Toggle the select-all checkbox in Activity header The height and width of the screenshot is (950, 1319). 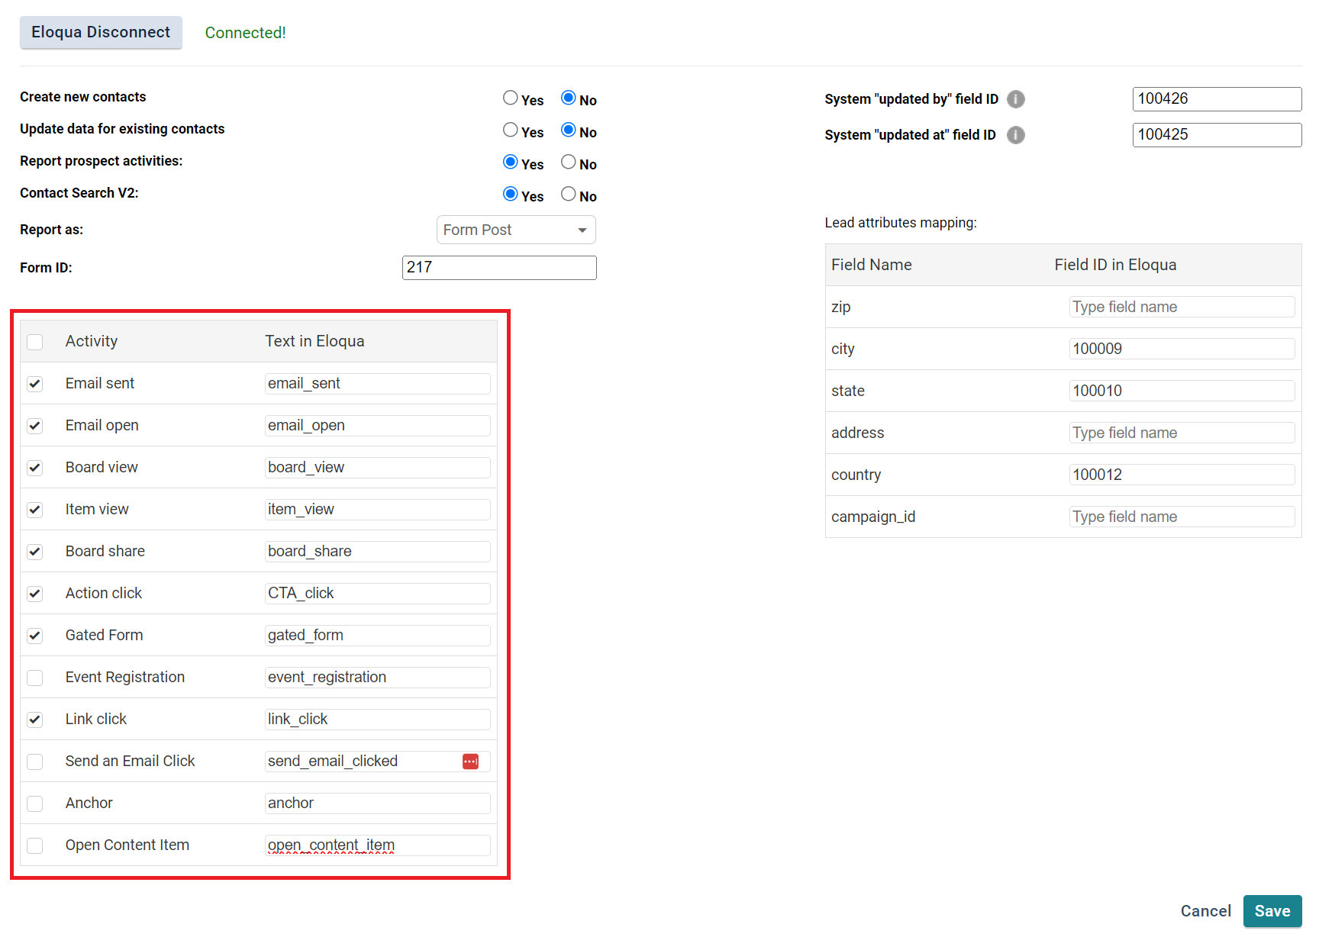[x=34, y=342]
